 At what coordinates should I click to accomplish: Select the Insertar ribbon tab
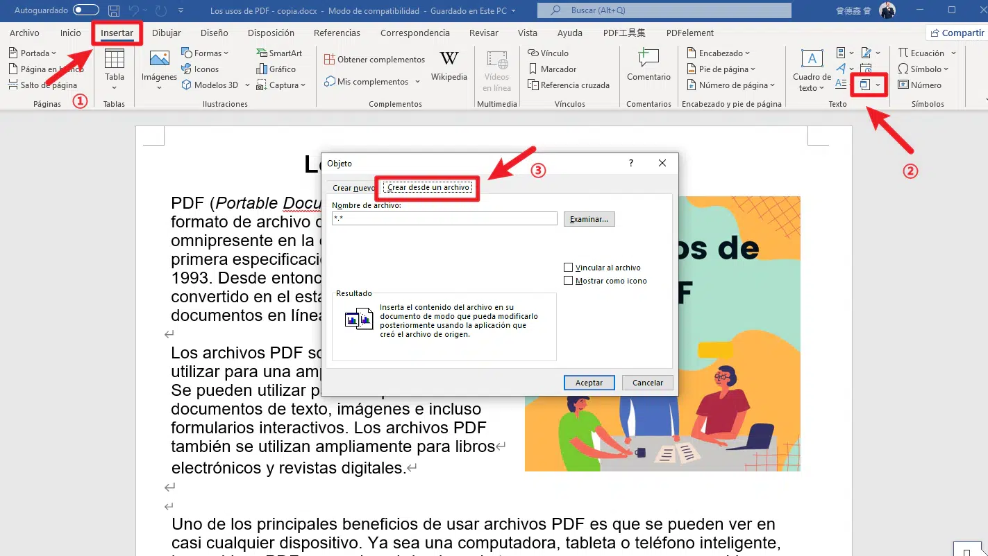point(117,33)
